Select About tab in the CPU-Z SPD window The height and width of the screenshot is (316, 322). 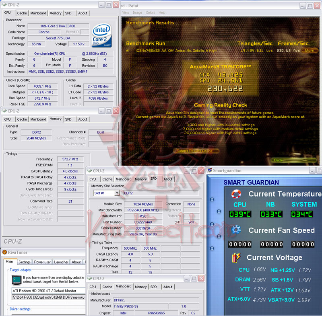(x=168, y=179)
